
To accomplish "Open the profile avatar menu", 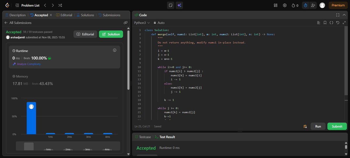I will [x=322, y=5].
